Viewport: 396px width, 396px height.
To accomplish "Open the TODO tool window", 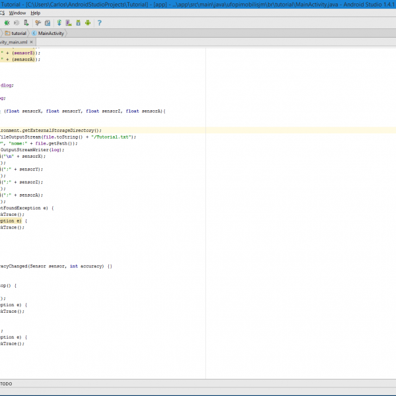I will click(6, 383).
